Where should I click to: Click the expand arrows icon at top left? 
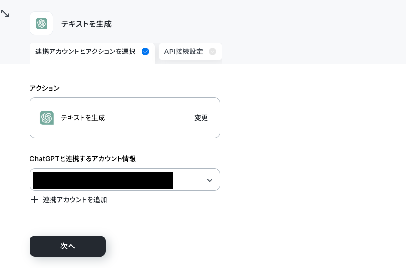click(x=5, y=13)
